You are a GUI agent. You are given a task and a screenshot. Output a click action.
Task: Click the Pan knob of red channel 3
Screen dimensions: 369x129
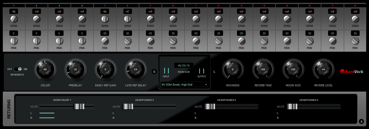[241, 41]
